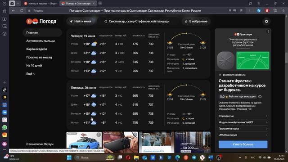Switch the РУС input language indicator

pyautogui.click(x=253, y=157)
